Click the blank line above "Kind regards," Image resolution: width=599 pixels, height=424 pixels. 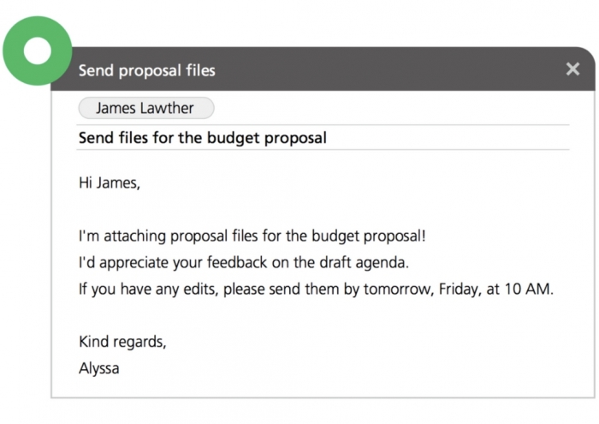257,315
